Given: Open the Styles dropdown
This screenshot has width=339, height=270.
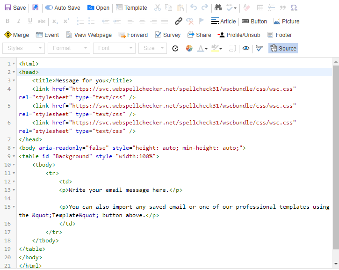Looking at the screenshot, I should point(23,48).
